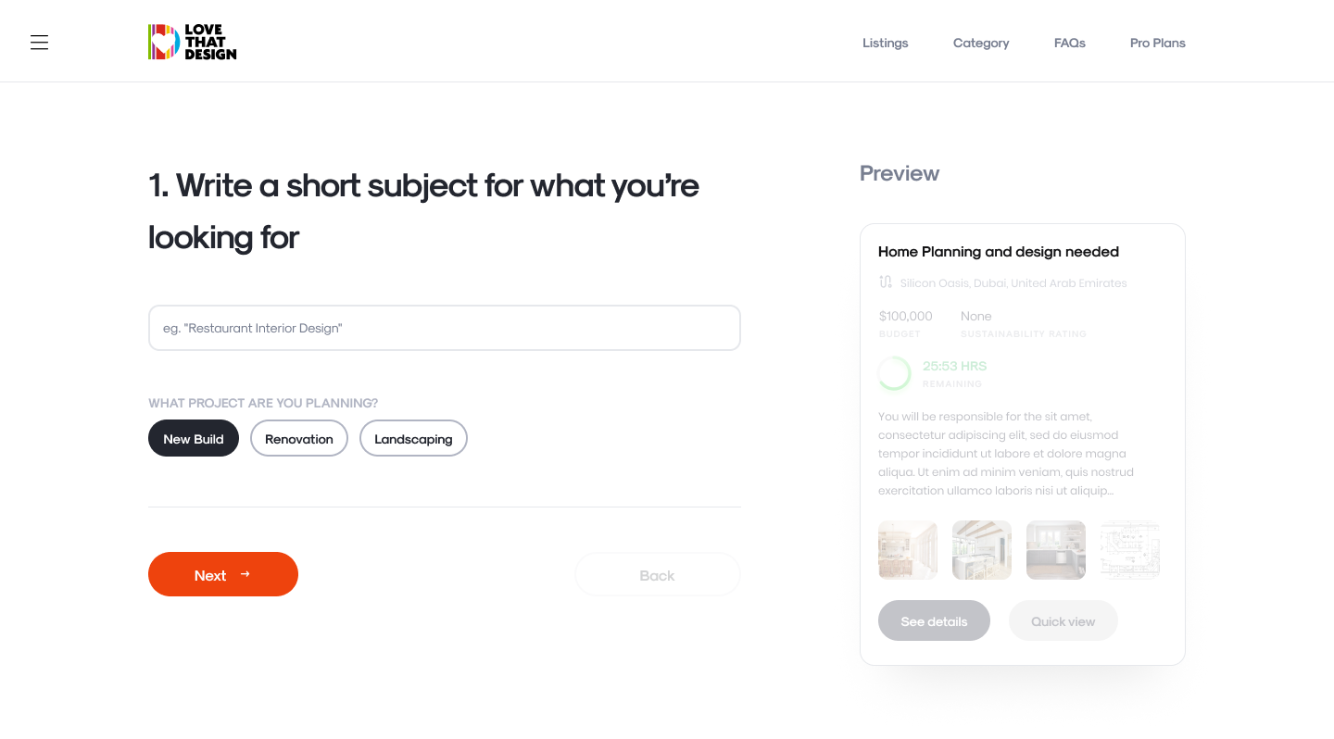Select the New Build project option

(x=194, y=438)
